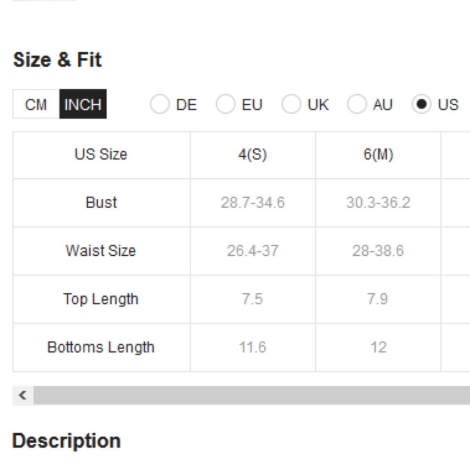
Task: Select the INCH unit button
Action: (x=83, y=104)
